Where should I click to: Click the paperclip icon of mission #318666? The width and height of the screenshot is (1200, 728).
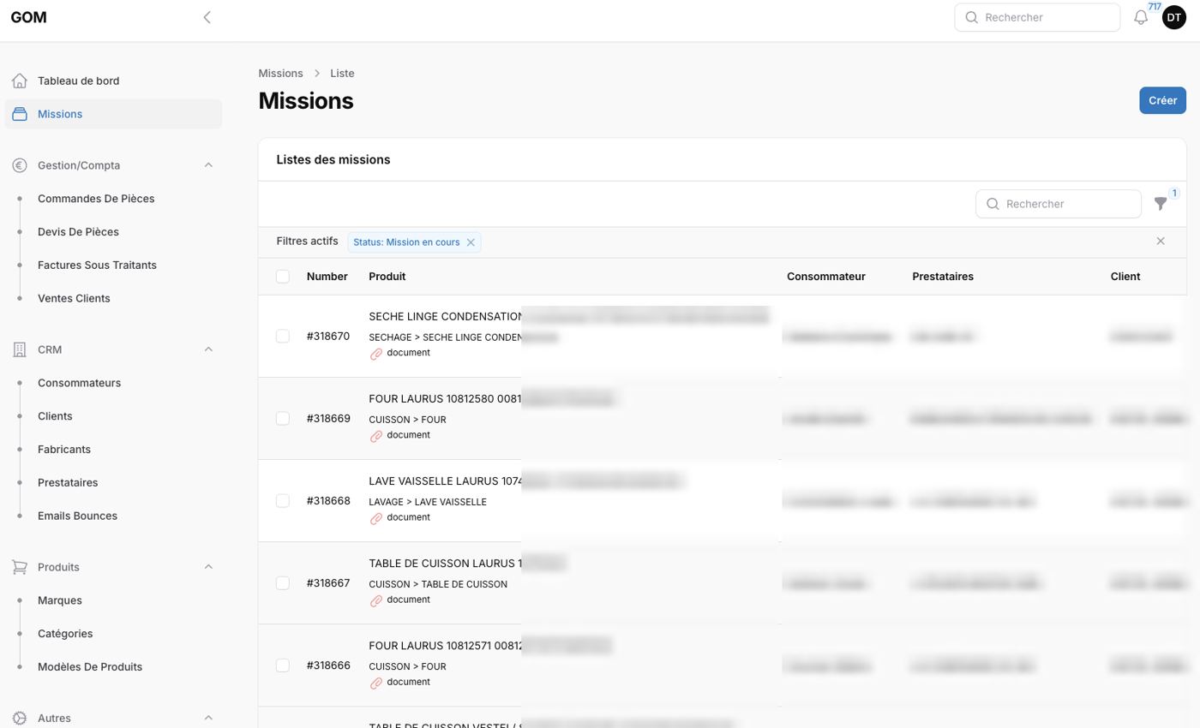point(375,683)
